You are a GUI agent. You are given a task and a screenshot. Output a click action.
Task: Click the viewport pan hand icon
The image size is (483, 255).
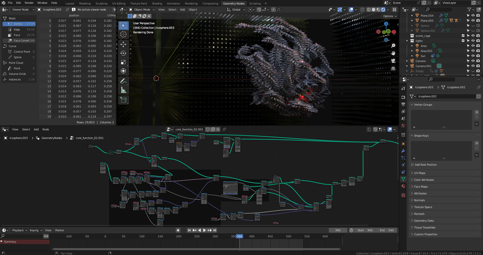click(x=393, y=53)
